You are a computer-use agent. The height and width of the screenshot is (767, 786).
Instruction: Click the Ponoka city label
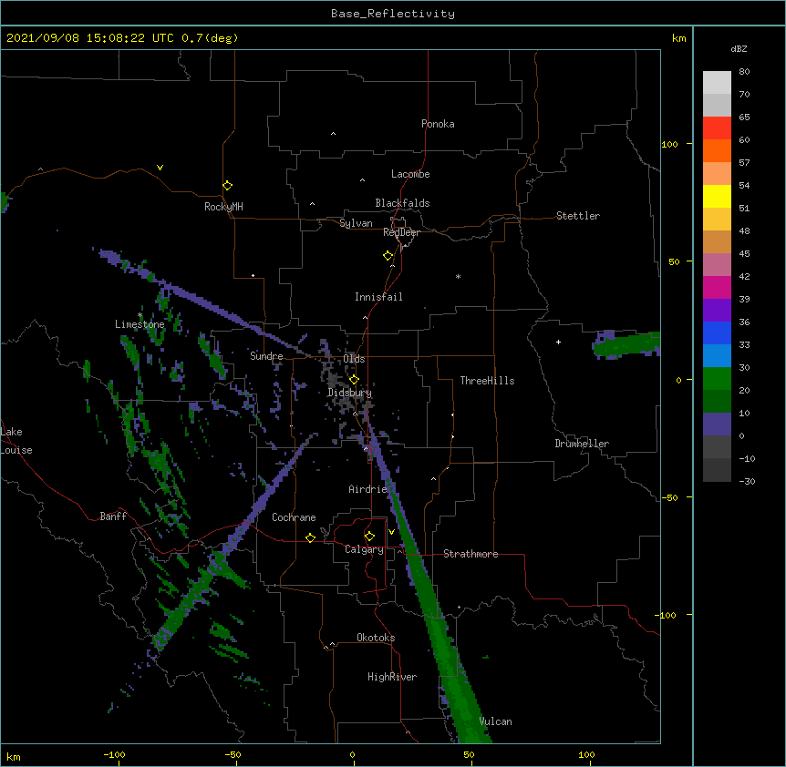coord(438,124)
